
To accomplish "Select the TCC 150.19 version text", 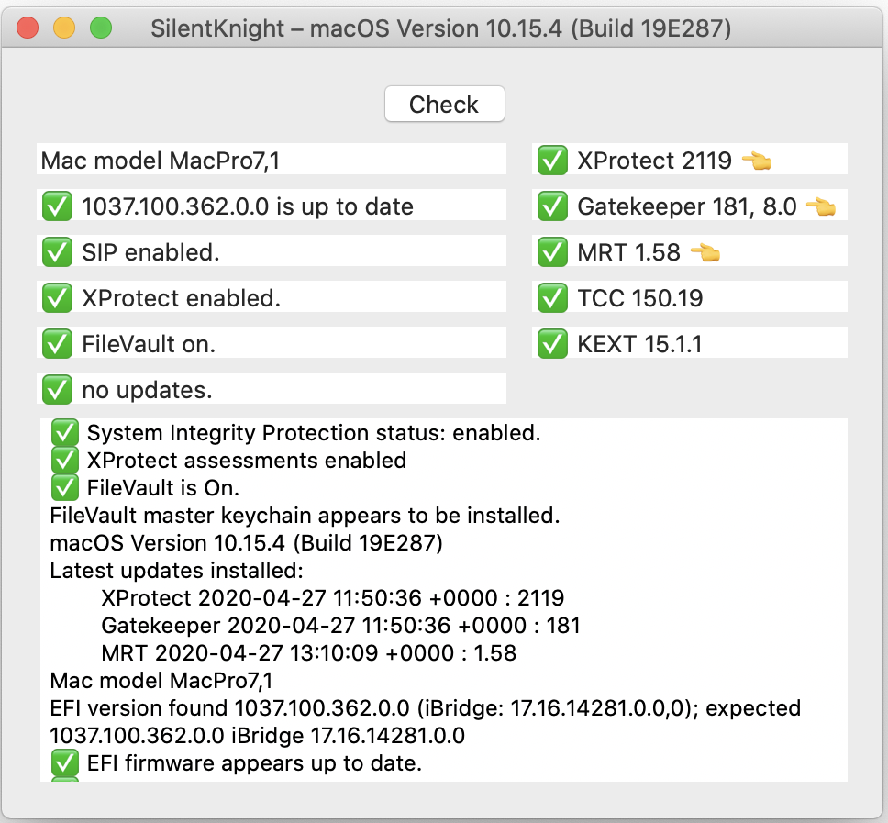I will [640, 298].
